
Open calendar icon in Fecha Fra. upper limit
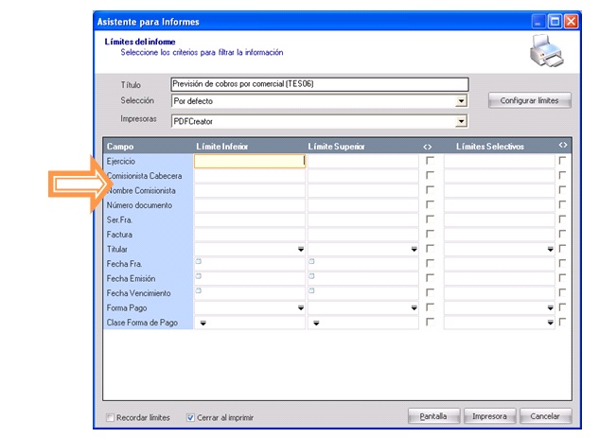pyautogui.click(x=311, y=262)
